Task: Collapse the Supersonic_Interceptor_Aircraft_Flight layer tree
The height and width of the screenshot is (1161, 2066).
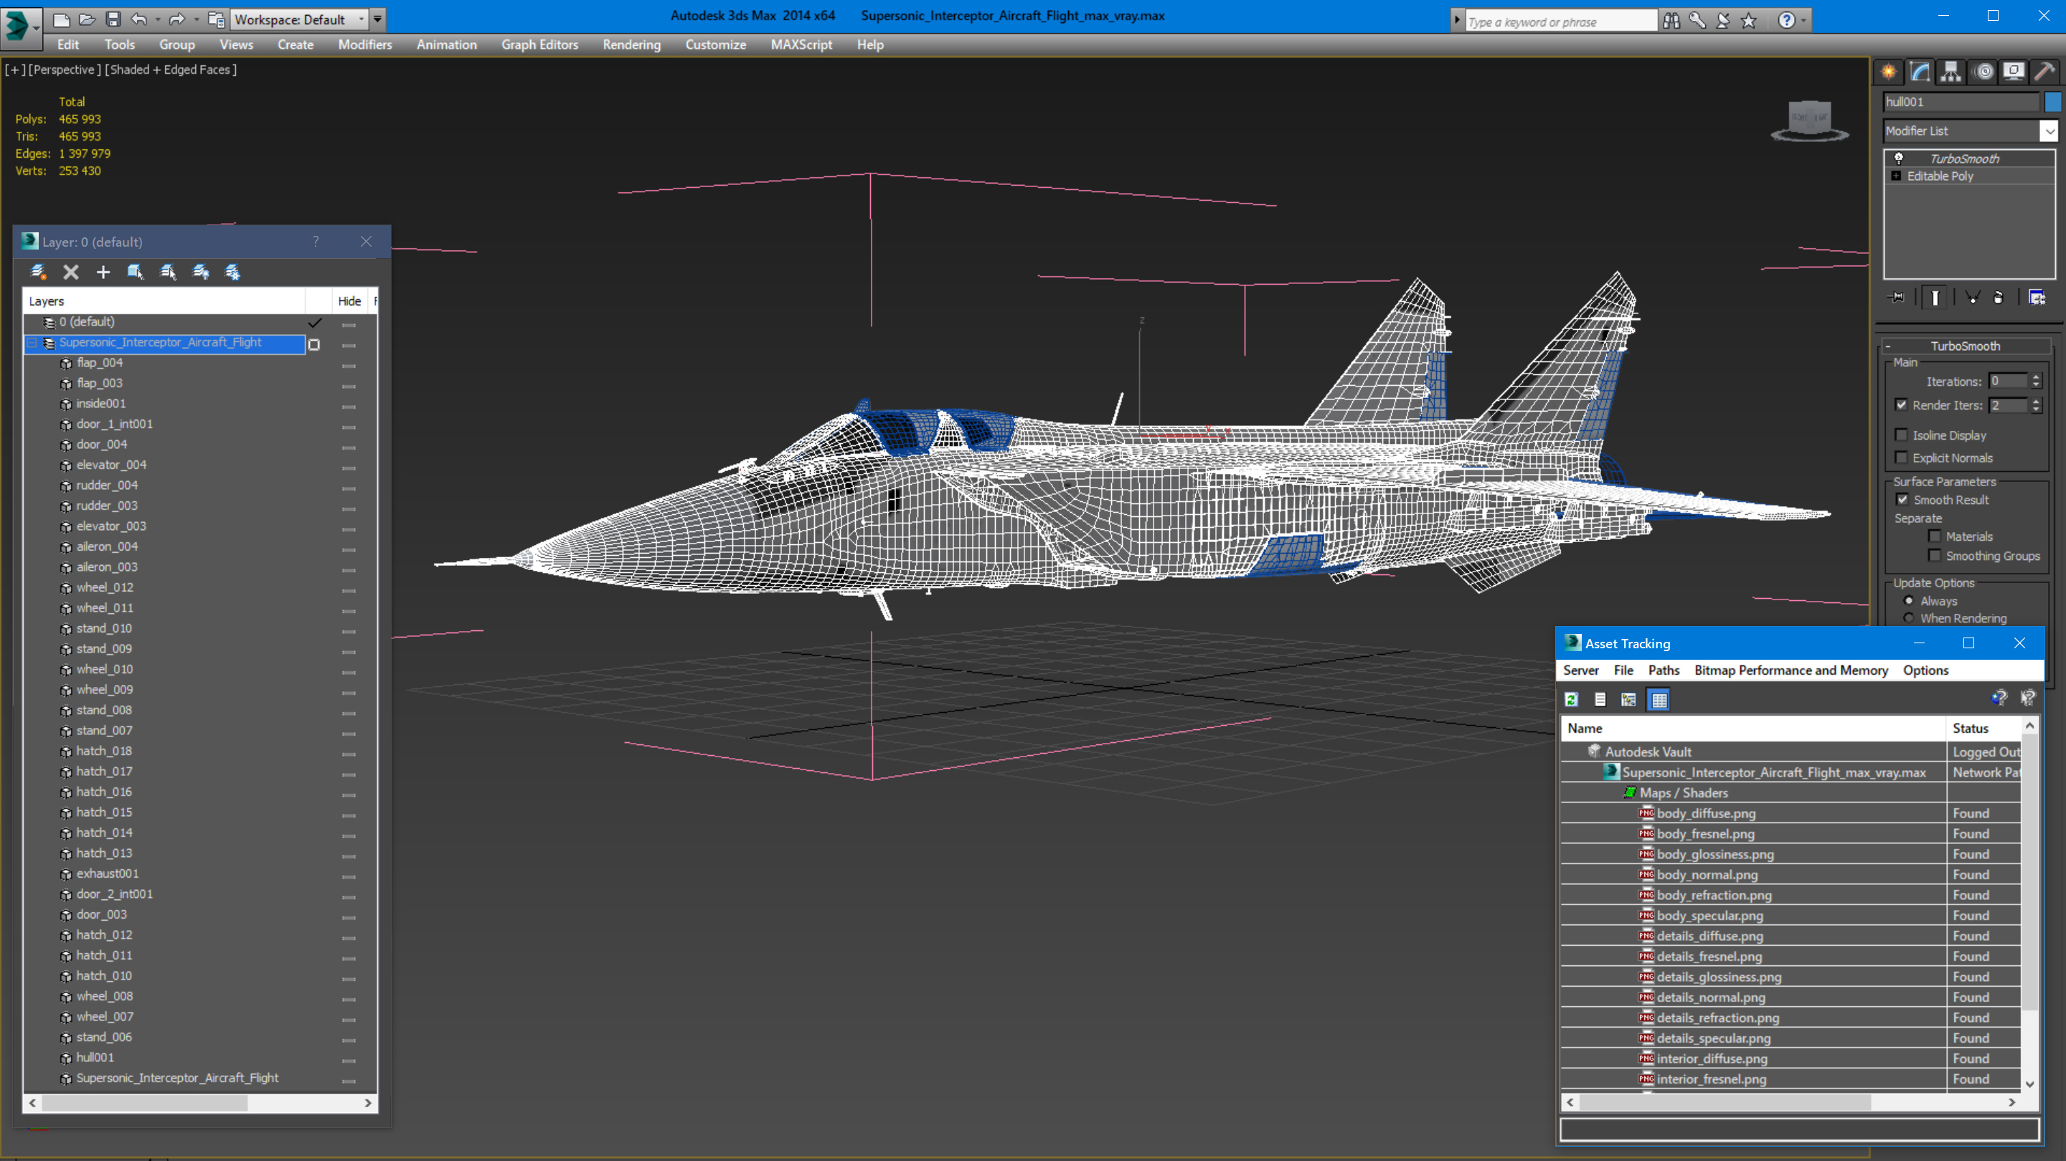Action: click(33, 343)
